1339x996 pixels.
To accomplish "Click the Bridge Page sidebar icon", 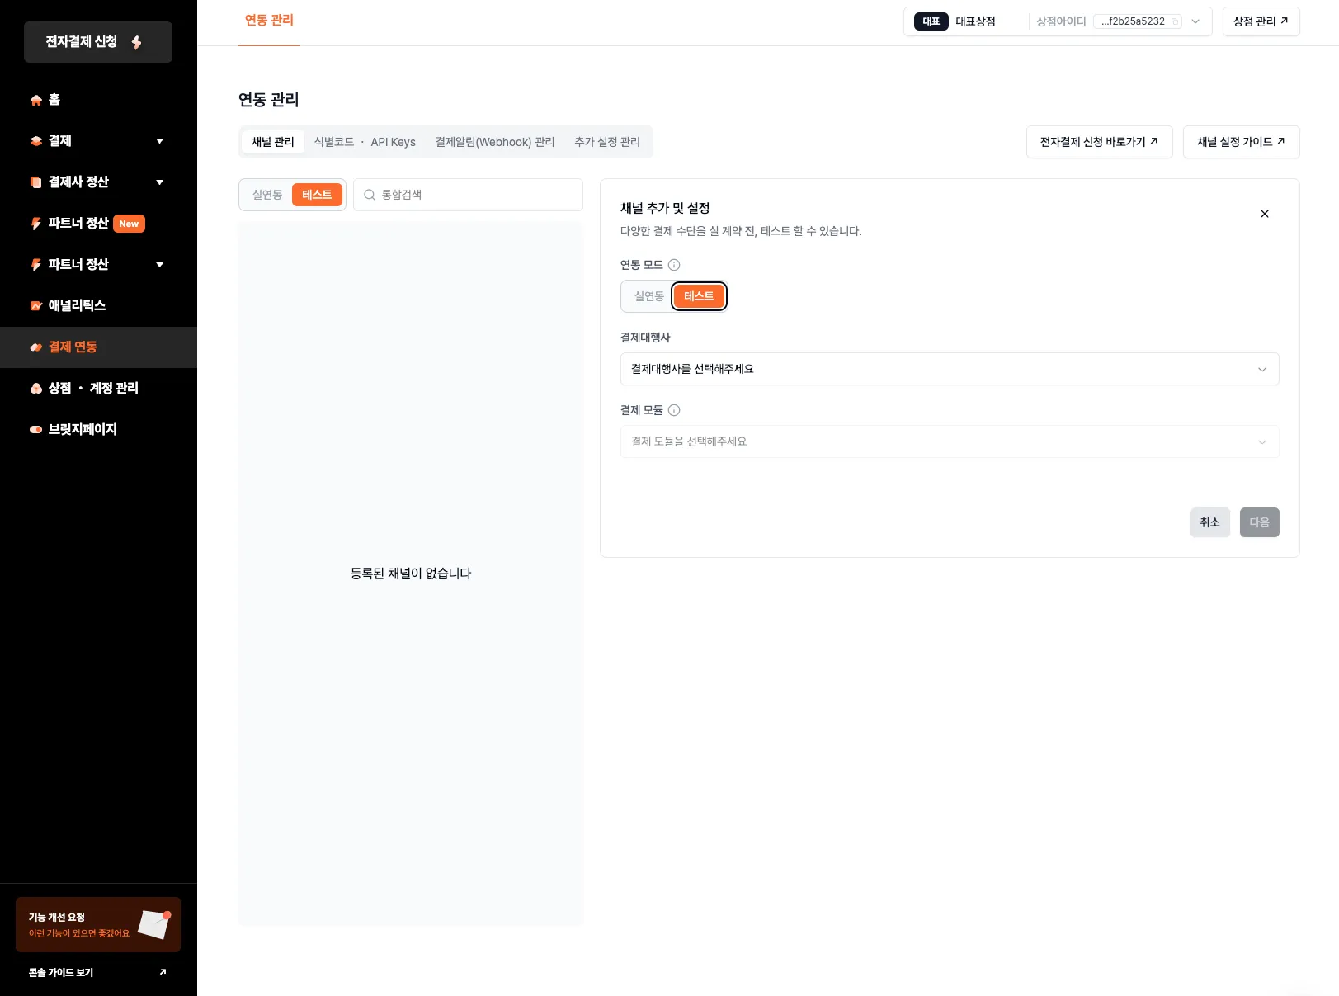I will [x=36, y=430].
